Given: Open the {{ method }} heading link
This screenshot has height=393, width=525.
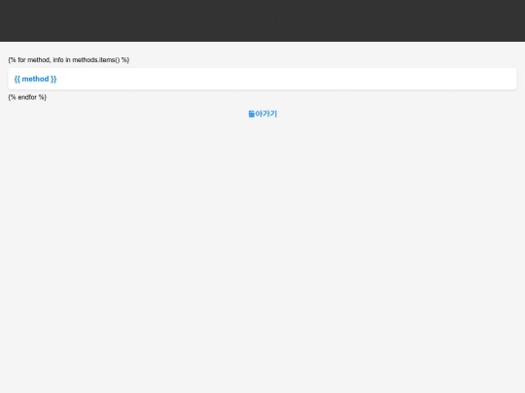Looking at the screenshot, I should coord(36,79).
